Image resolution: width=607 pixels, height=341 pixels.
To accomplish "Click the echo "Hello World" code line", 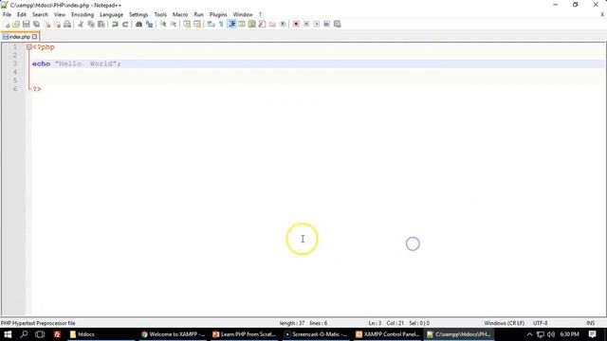I will [76, 63].
